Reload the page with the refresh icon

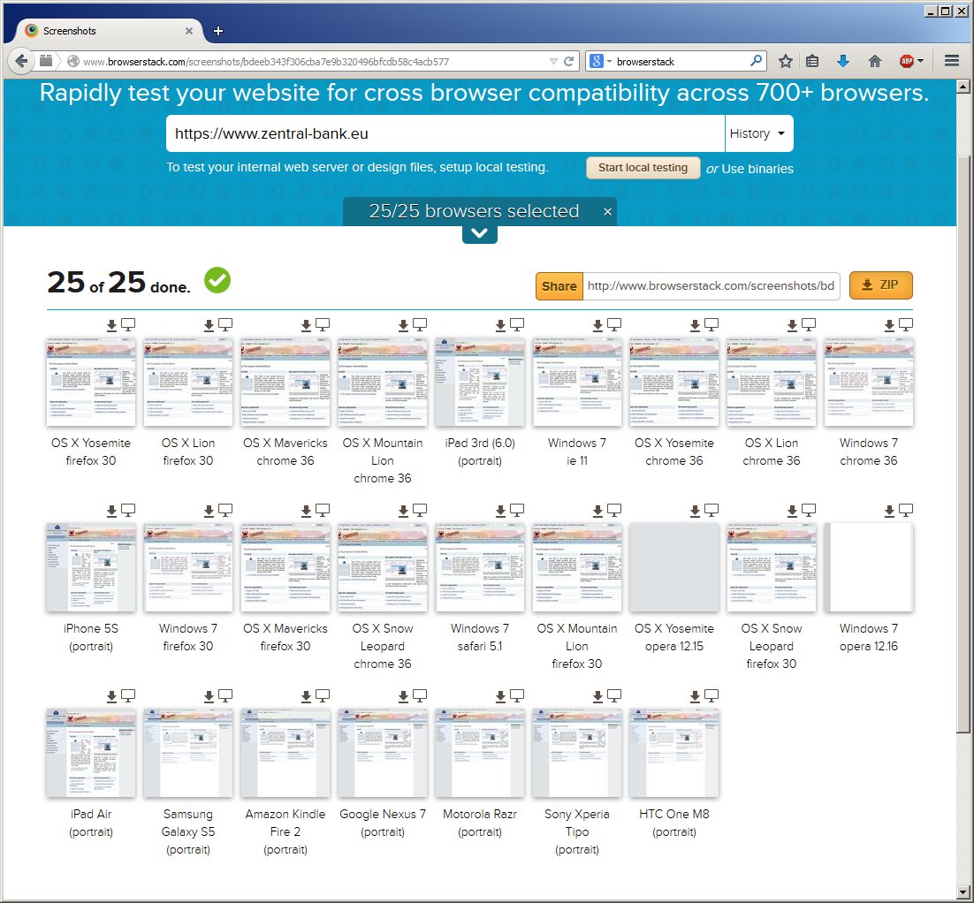(568, 61)
